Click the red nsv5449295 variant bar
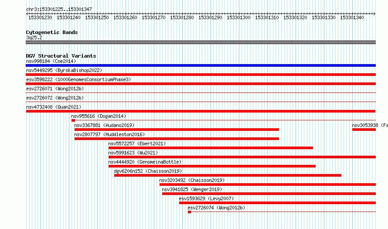 click(201, 75)
